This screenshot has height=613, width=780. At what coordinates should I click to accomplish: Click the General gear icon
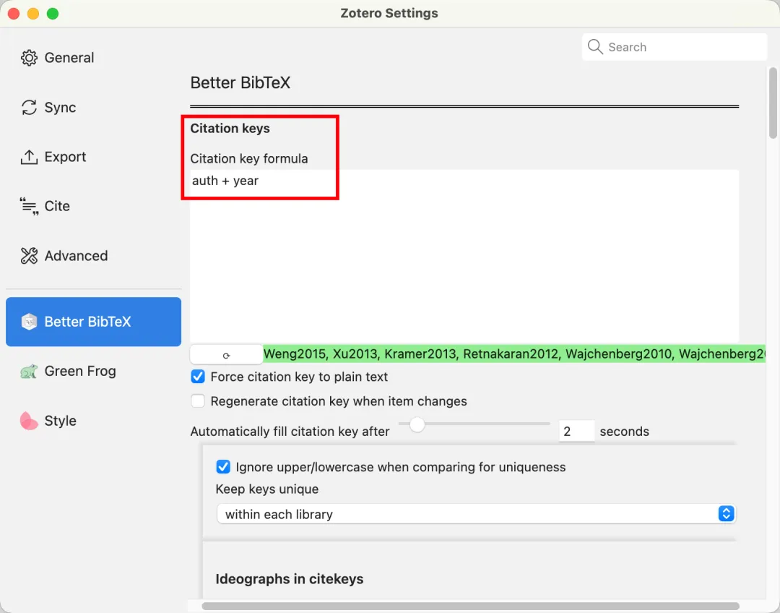click(x=29, y=58)
